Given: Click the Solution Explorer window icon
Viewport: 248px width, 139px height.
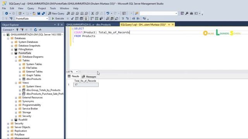Looking at the screenshot, I should pyautogui.click(x=182, y=14).
